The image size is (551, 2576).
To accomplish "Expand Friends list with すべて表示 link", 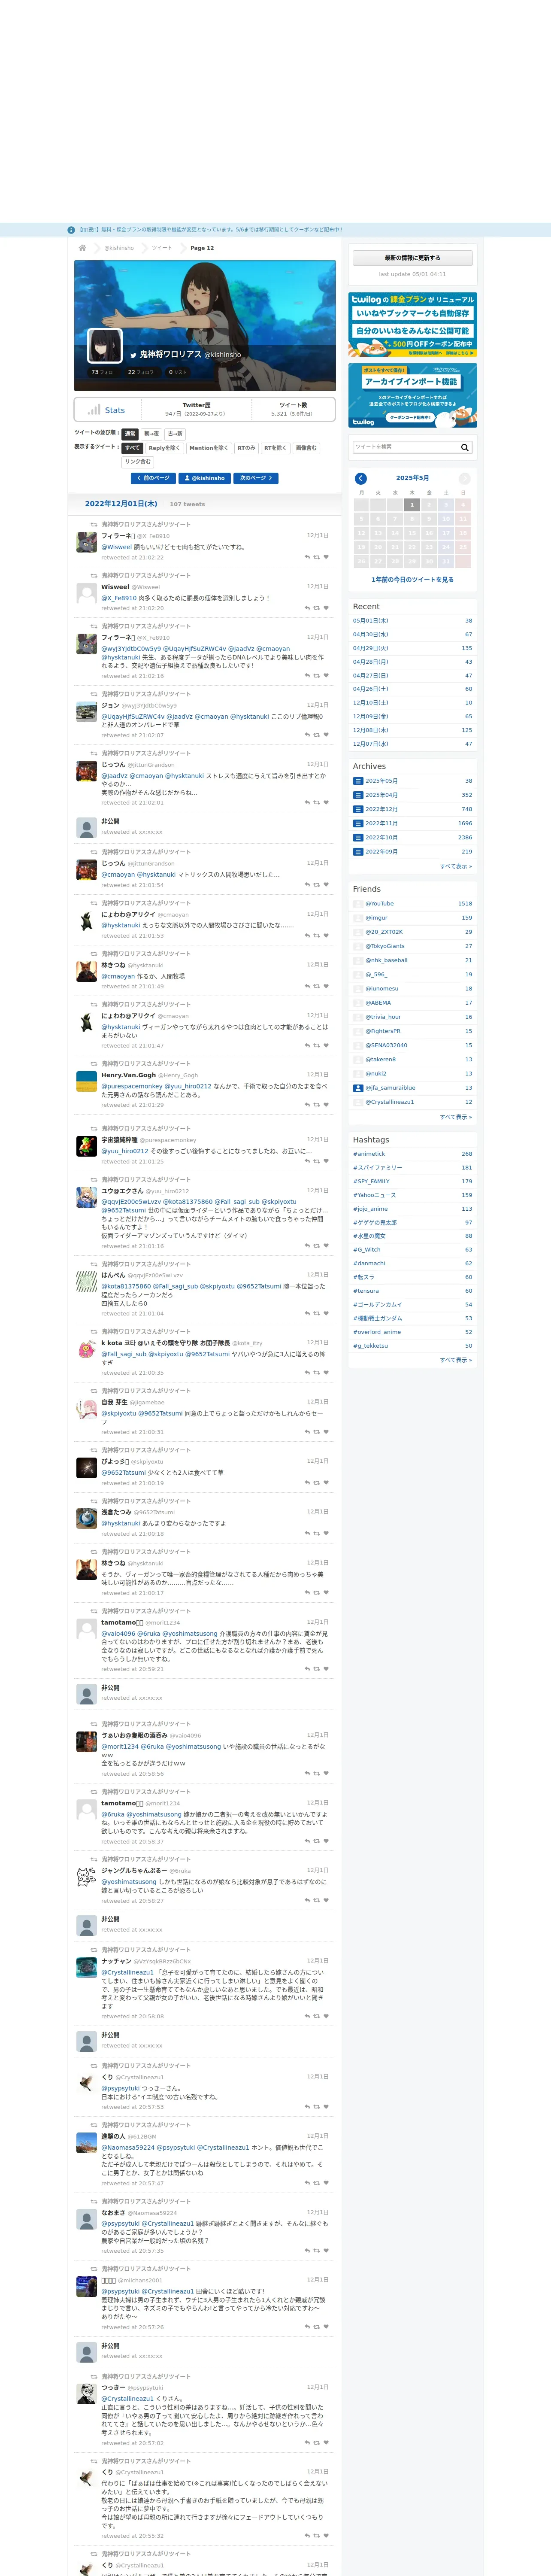I will pyautogui.click(x=456, y=1117).
